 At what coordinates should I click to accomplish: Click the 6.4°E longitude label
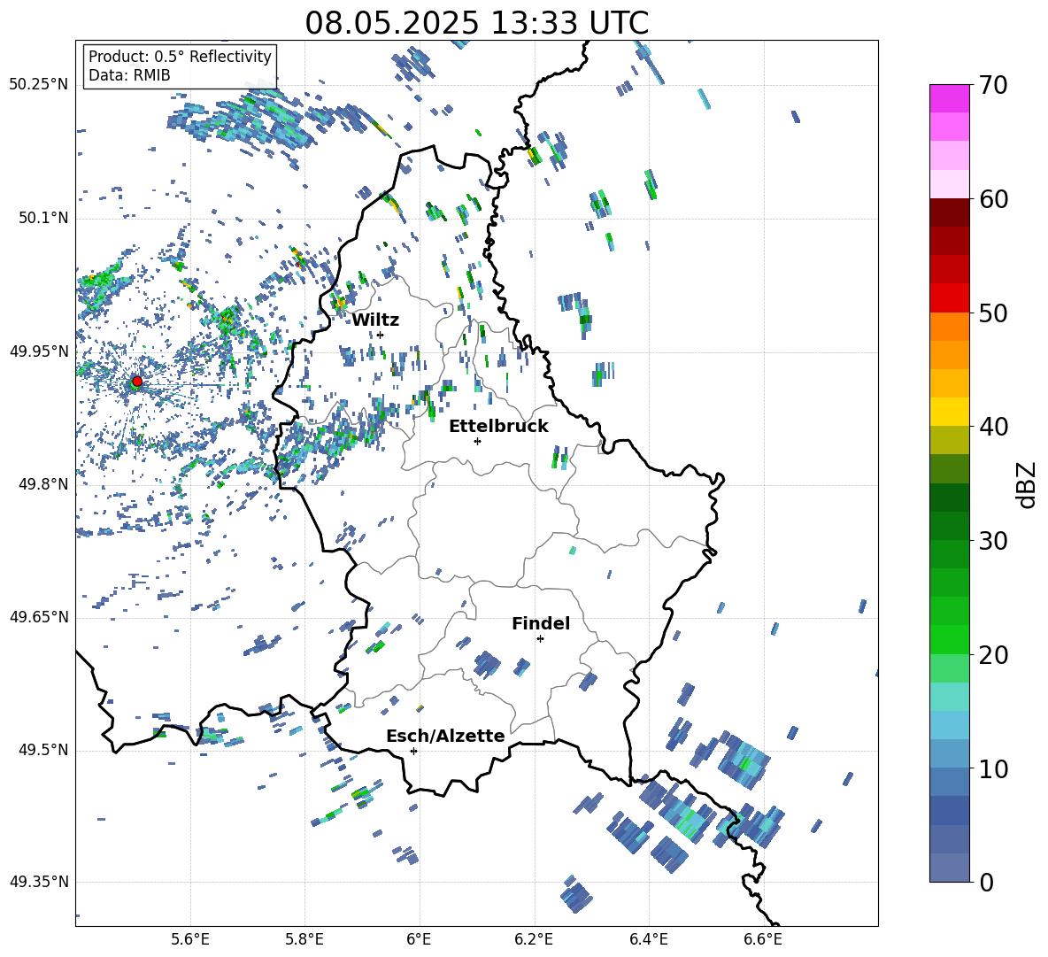click(x=648, y=939)
